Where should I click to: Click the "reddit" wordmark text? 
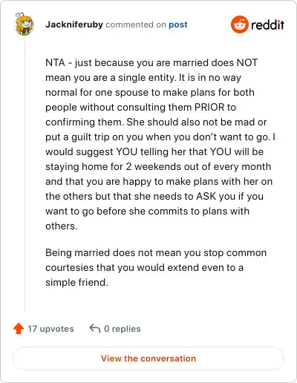(x=267, y=24)
